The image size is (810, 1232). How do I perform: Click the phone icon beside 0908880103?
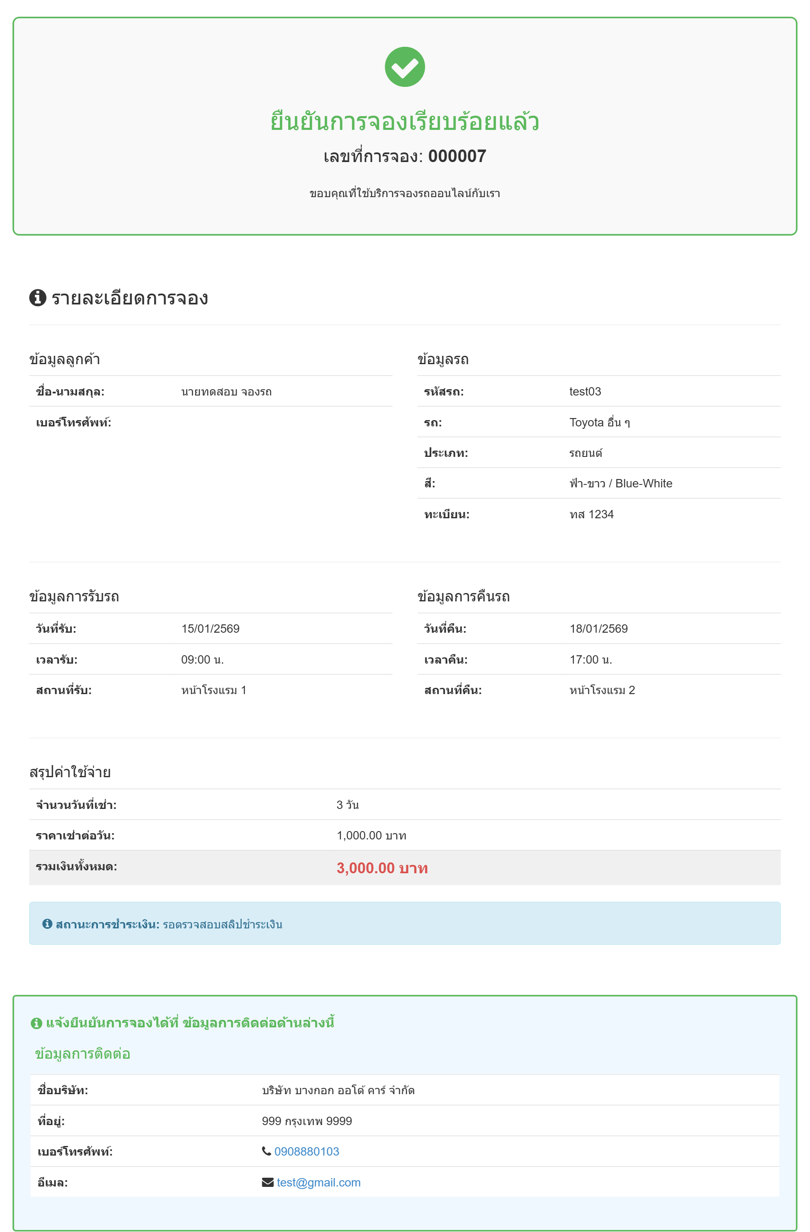point(266,1151)
